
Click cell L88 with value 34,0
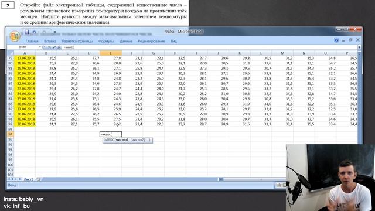(261, 104)
